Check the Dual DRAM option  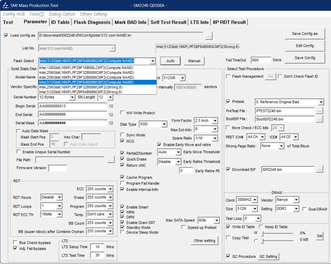tap(304, 209)
